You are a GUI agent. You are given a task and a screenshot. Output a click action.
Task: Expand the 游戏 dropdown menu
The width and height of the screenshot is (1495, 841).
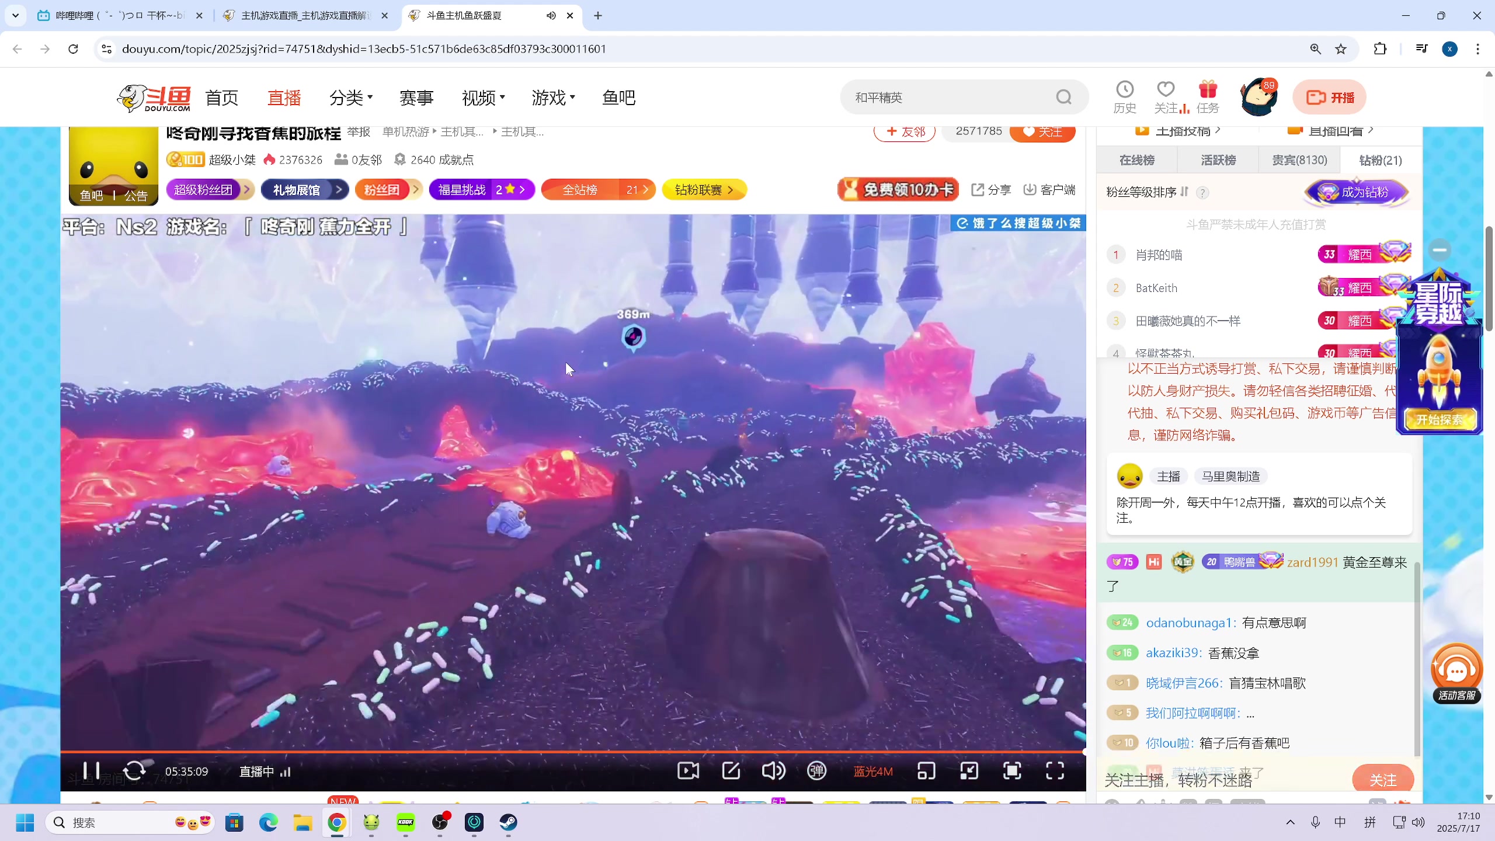pos(553,98)
